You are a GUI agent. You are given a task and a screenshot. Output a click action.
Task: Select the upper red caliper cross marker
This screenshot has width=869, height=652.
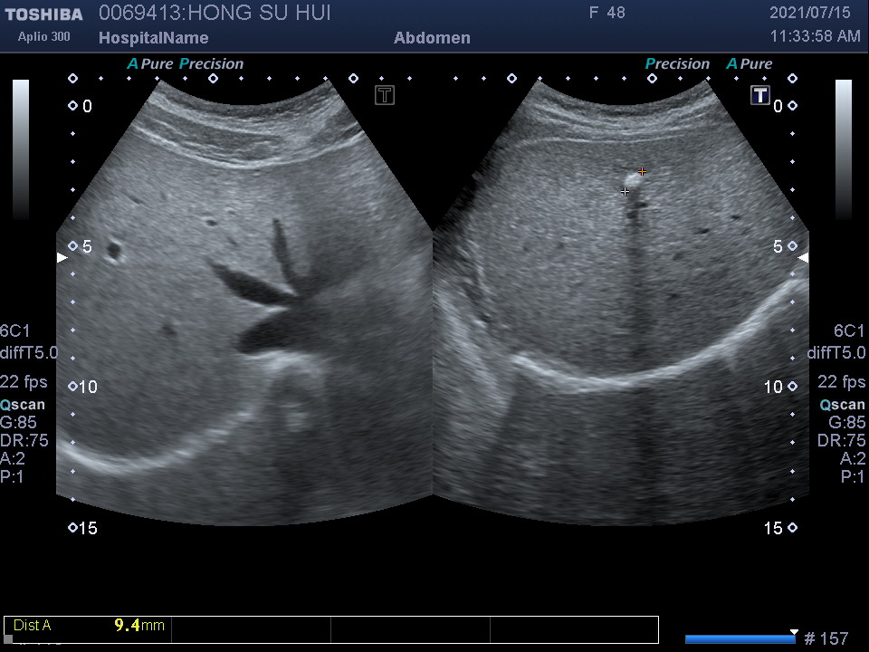coord(642,171)
